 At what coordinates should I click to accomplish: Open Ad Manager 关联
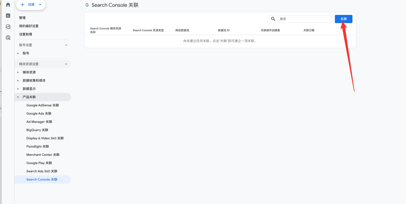tap(39, 122)
